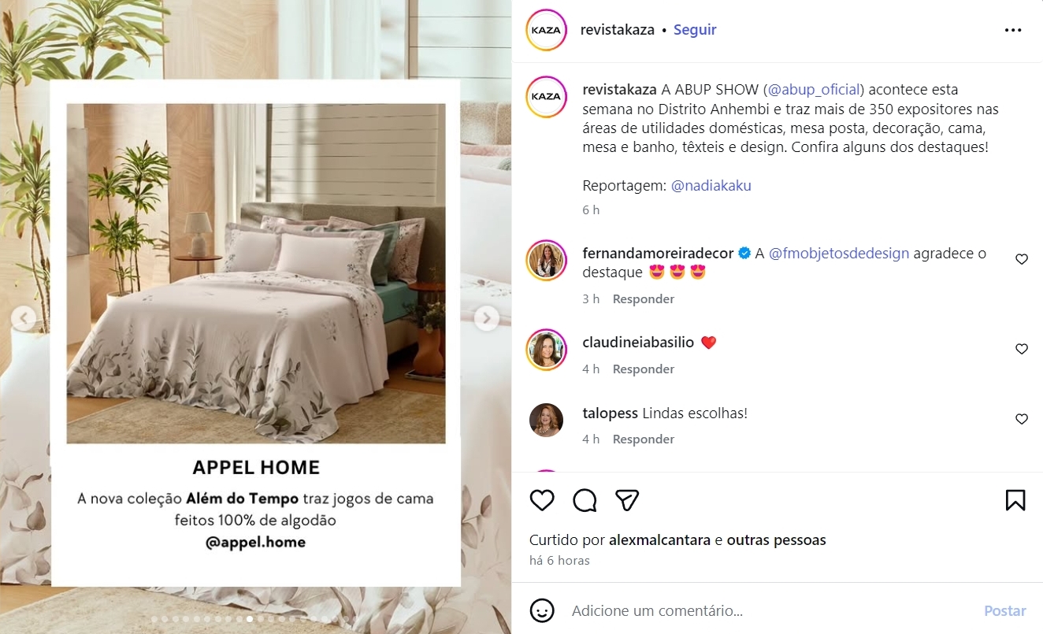This screenshot has width=1043, height=634.
Task: Open the list of other people who liked
Action: 777,540
